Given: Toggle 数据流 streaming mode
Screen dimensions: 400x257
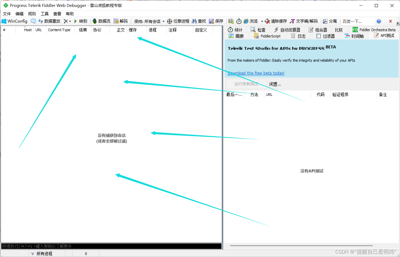Looking at the screenshot, I should tap(101, 21).
